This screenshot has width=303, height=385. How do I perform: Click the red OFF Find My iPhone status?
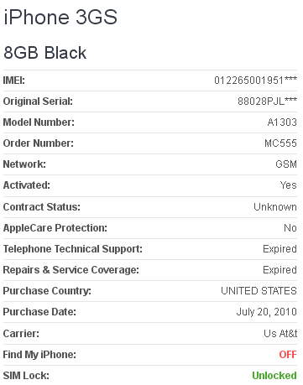288,355
